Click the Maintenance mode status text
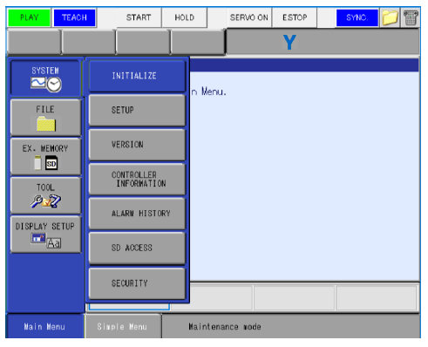428x347 pixels. pos(225,327)
